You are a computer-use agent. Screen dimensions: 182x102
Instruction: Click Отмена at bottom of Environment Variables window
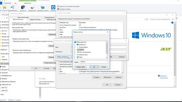coord(118,85)
